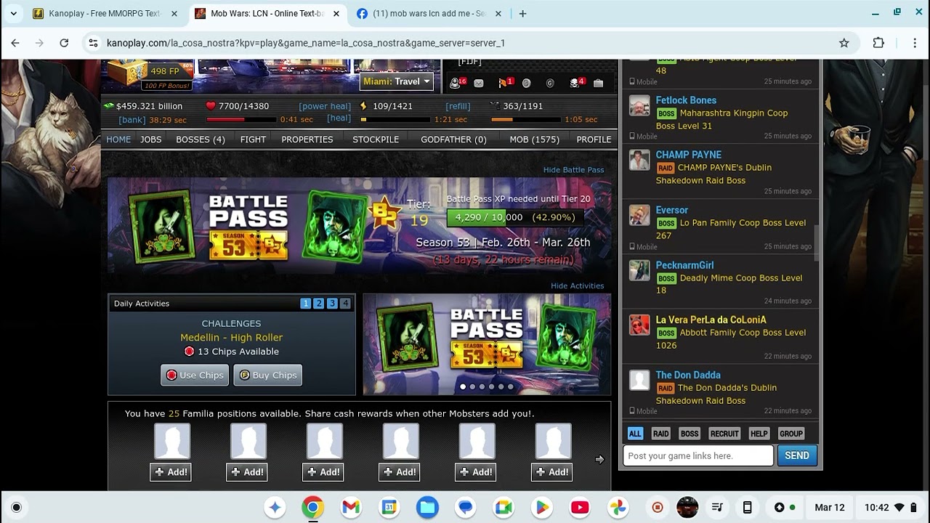Screen dimensions: 930x523
Task: Open the MOB (1575) menu
Action: [534, 139]
